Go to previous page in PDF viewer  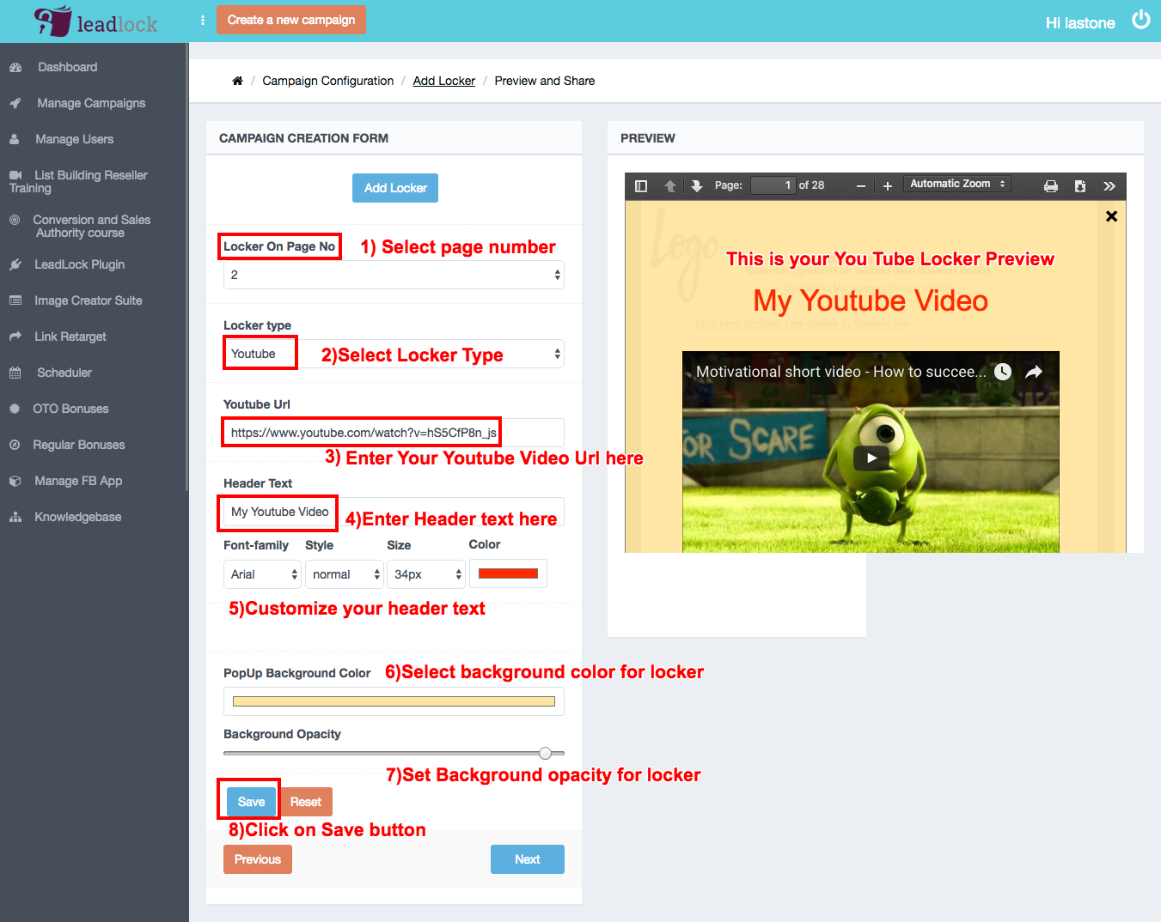click(x=670, y=185)
